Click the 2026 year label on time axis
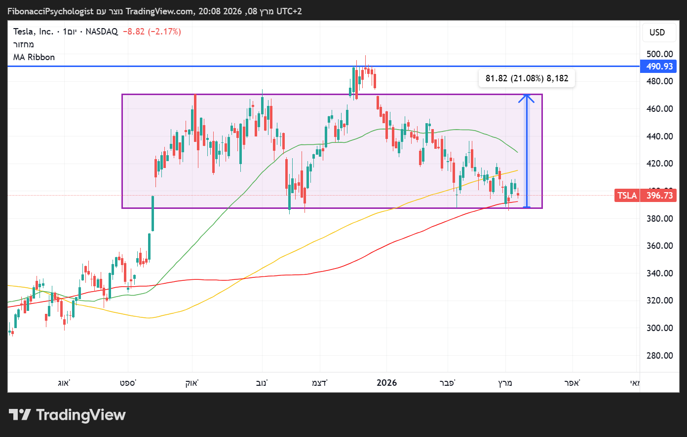 pos(386,383)
